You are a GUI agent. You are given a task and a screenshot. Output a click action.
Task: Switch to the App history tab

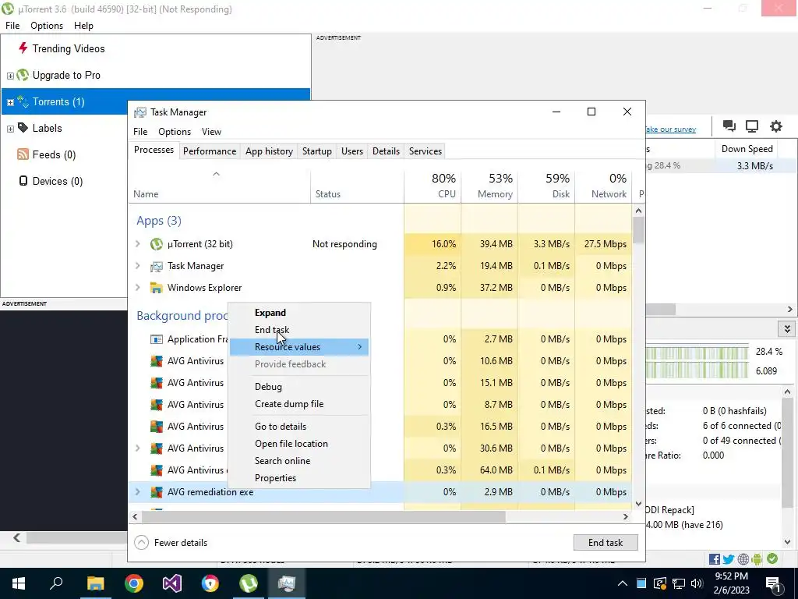click(x=269, y=151)
